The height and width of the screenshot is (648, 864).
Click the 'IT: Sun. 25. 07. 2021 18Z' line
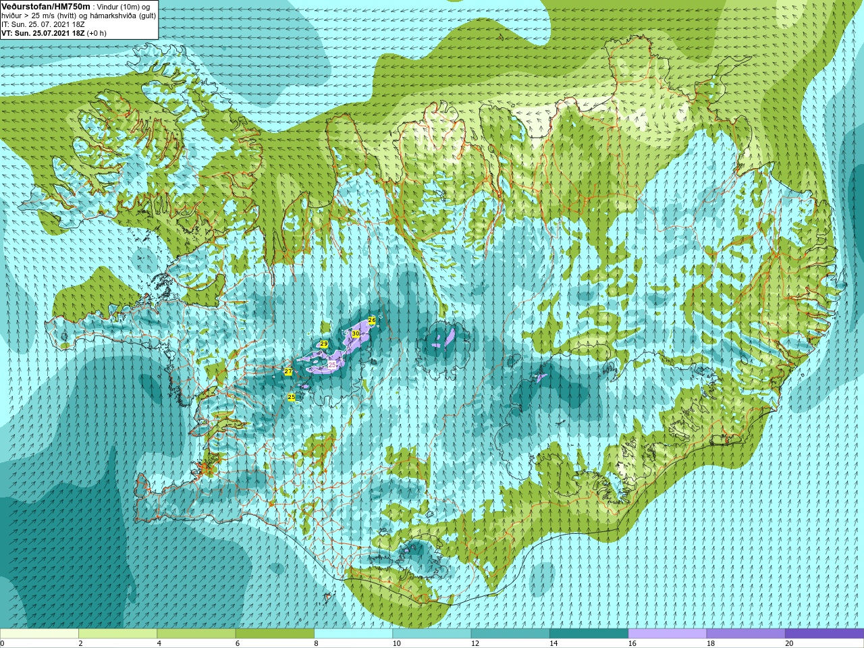pos(43,24)
